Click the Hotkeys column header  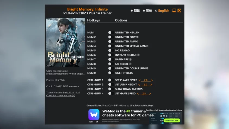point(93,20)
